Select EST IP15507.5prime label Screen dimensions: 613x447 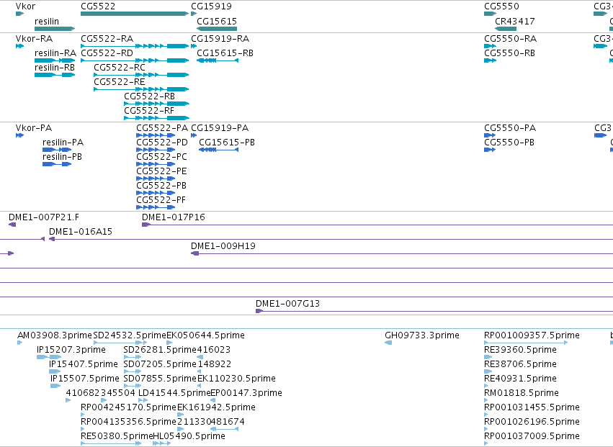85,379
